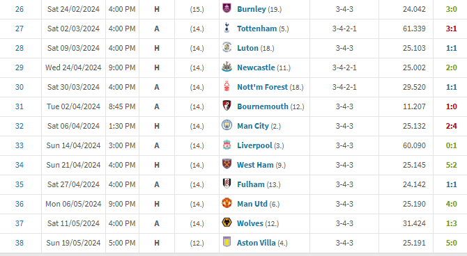Open the 3:1 result against Tottenham

pyautogui.click(x=451, y=29)
